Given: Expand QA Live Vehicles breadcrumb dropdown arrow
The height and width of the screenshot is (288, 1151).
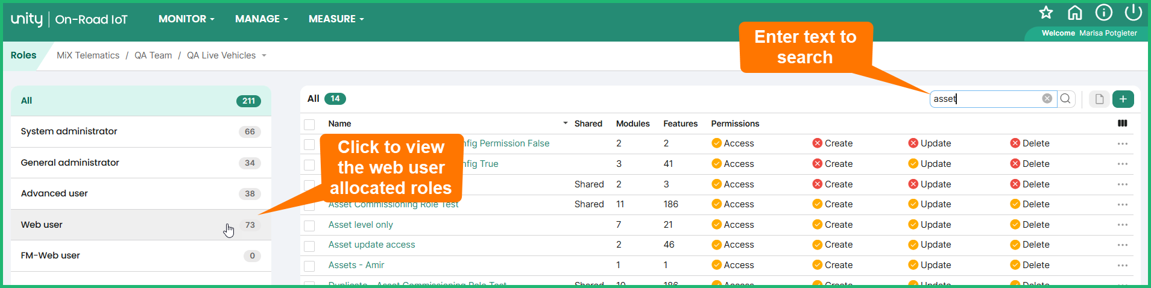Looking at the screenshot, I should (x=264, y=55).
